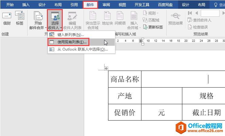The image size is (225, 136).
Task: Click the 问候语 icon
Action: coord(120,19)
